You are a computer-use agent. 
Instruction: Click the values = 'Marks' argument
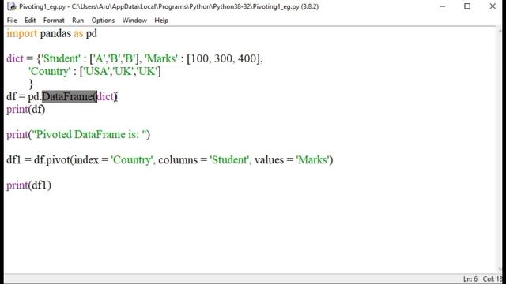coord(292,159)
